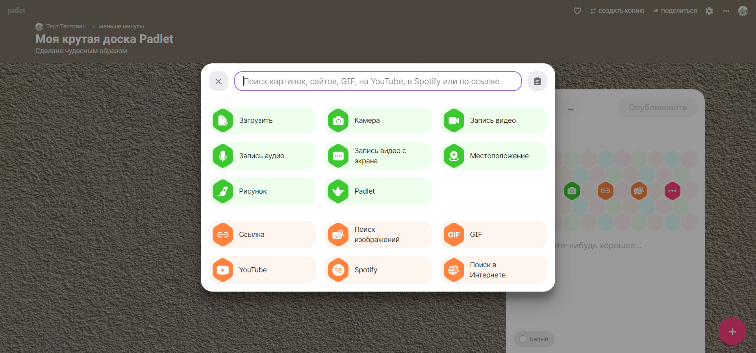Click post body placeholder text in composer

pos(598,246)
